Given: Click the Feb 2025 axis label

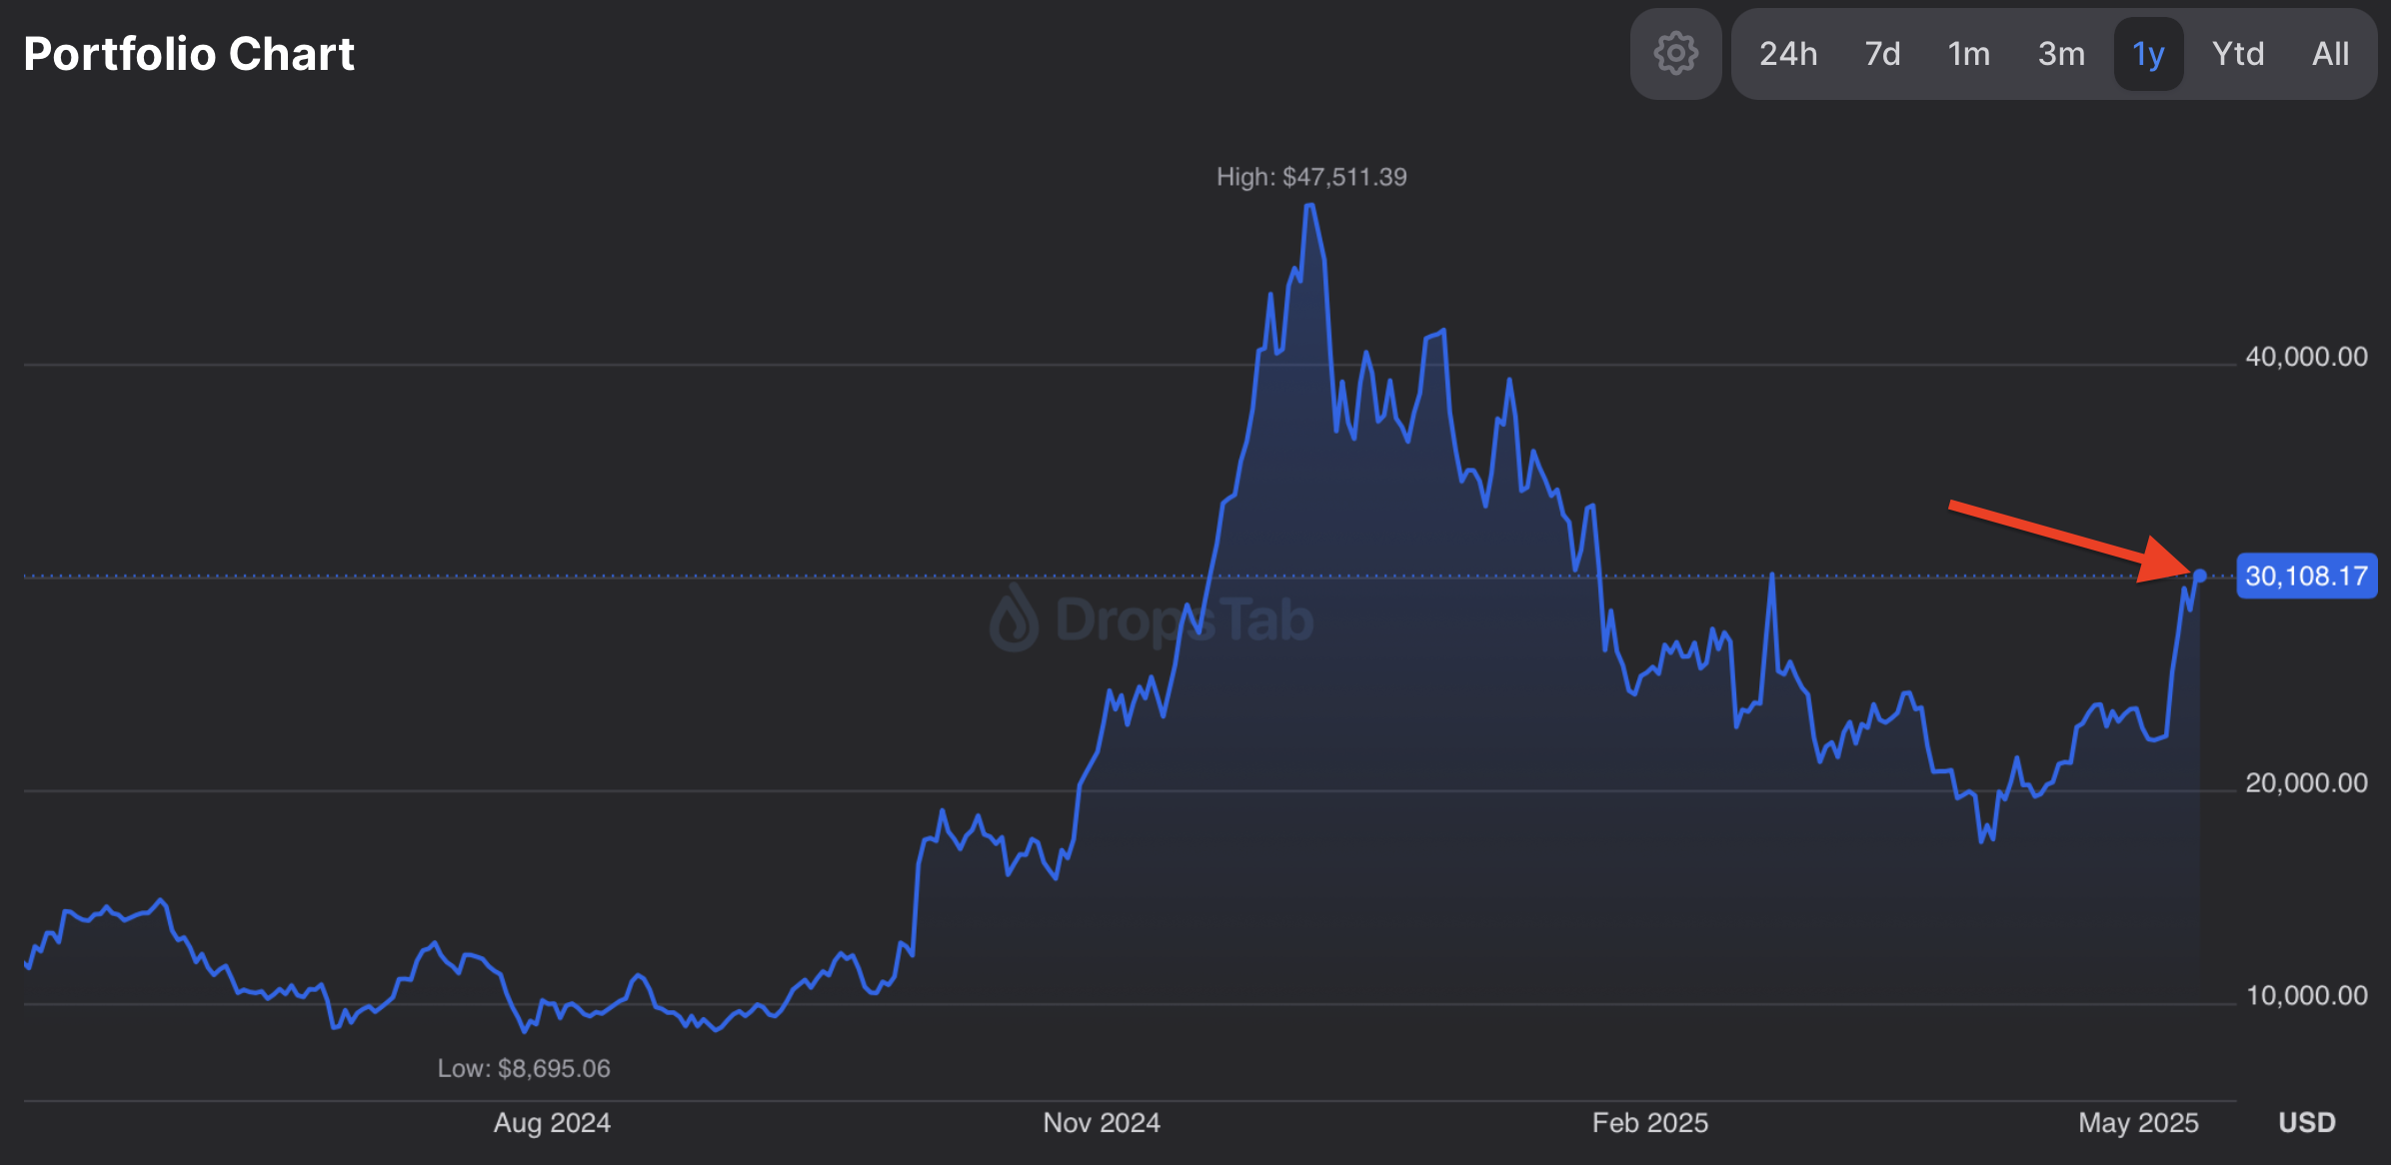Looking at the screenshot, I should [1649, 1123].
